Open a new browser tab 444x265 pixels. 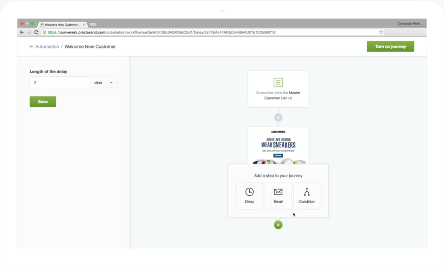click(x=93, y=25)
